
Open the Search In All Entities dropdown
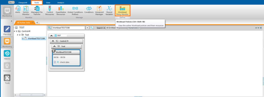pos(112,28)
